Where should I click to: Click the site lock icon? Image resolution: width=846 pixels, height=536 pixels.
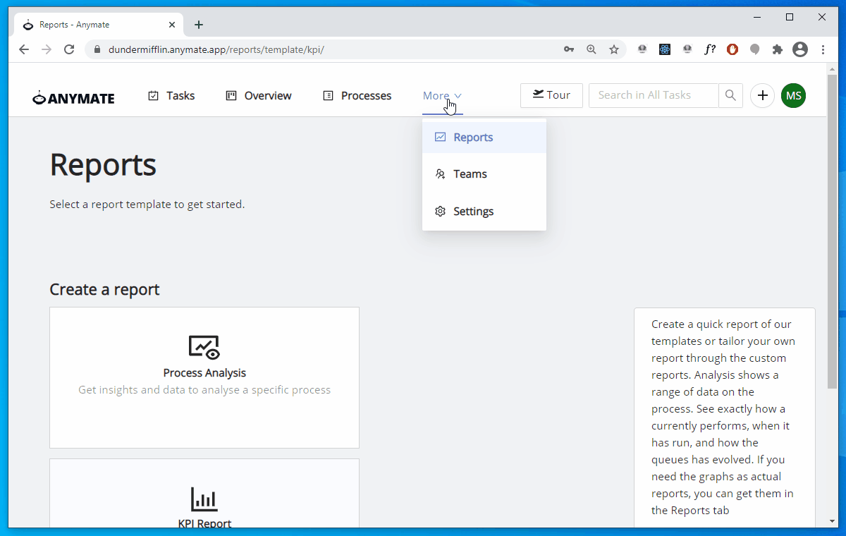coord(97,49)
